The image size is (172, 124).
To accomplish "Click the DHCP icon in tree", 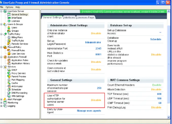I will pos(9,70).
